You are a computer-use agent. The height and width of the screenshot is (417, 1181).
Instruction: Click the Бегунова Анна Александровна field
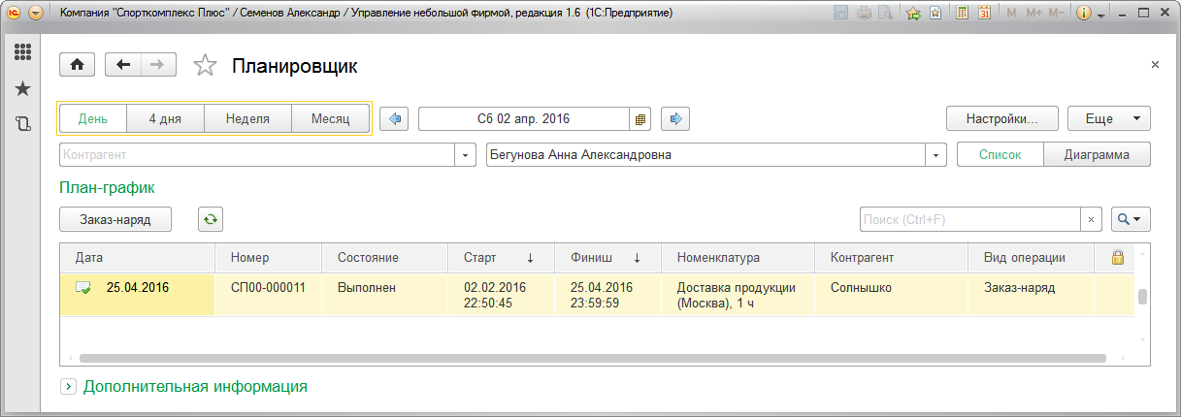705,154
